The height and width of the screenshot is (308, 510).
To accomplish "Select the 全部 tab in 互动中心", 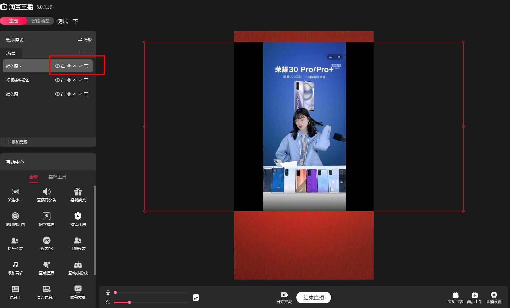I will 34,177.
